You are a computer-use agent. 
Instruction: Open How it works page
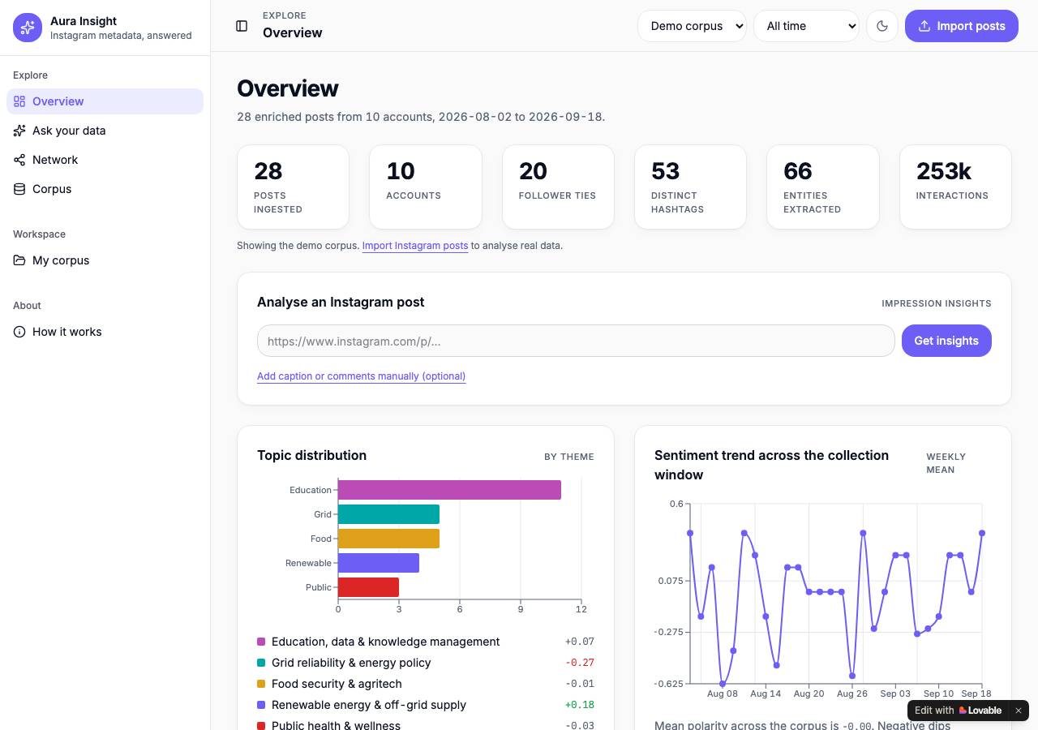point(105,332)
